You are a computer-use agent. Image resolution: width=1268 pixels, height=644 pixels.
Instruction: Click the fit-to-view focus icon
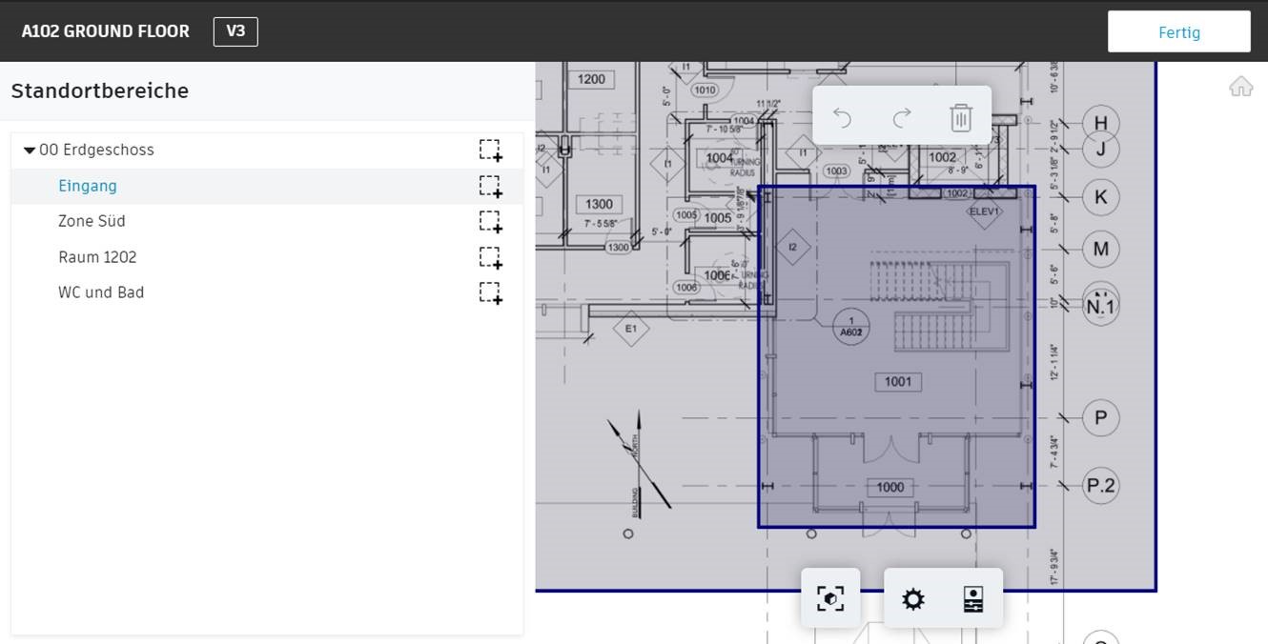coord(830,598)
